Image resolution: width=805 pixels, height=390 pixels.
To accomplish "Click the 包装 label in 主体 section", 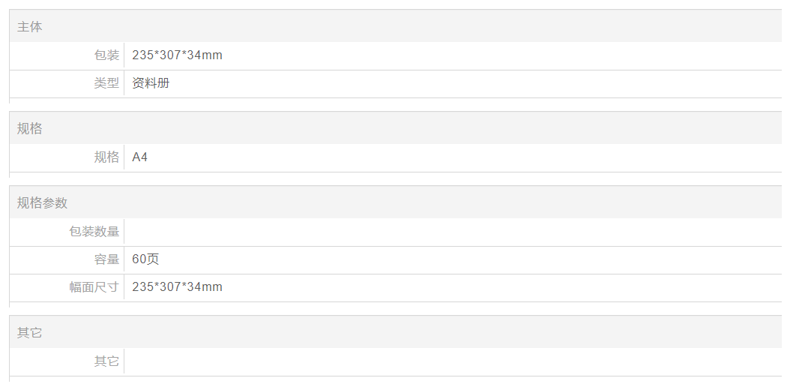I will click(x=106, y=55).
